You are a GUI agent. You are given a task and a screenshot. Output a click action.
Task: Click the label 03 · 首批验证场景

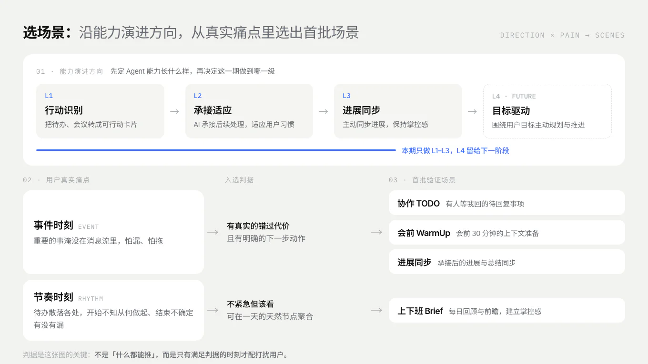[422, 180]
